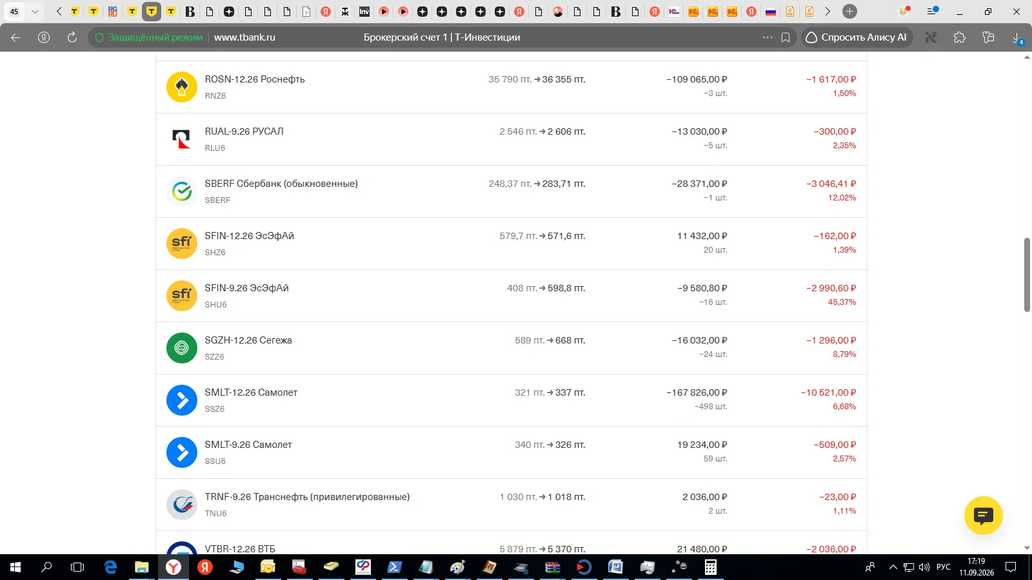Open the RUAL-9.26 РУСАЛ position
The height and width of the screenshot is (580, 1032).
(511, 139)
